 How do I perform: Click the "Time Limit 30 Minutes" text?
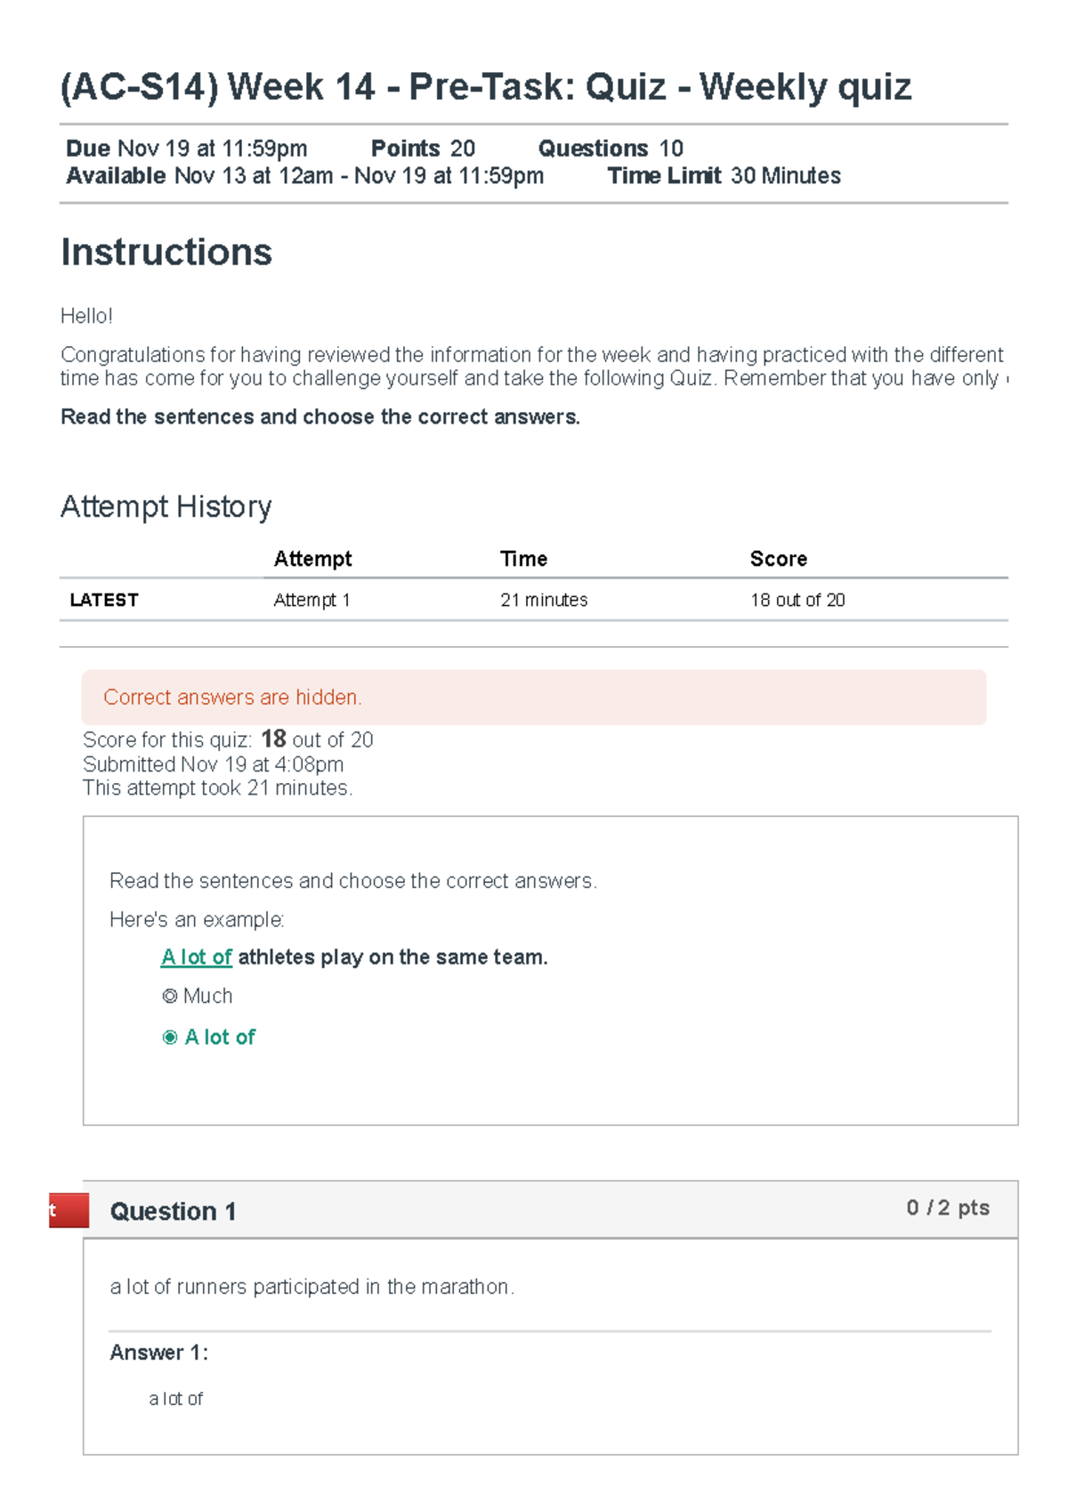point(724,176)
